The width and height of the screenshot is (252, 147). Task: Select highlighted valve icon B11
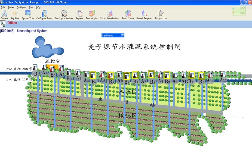pyautogui.click(x=201, y=76)
